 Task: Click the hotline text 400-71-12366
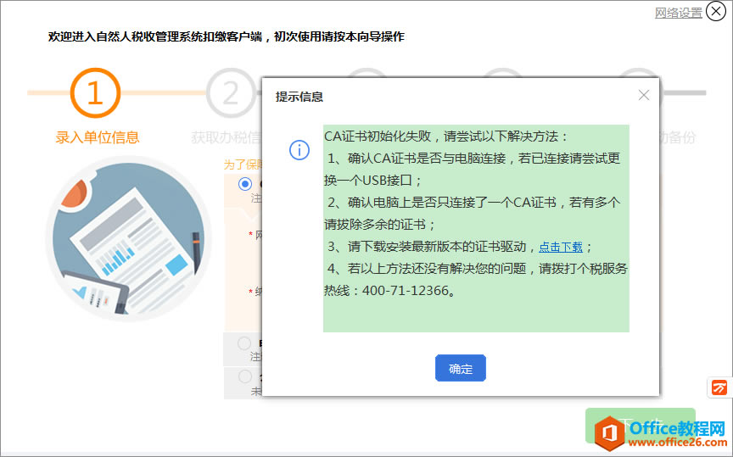(x=405, y=291)
